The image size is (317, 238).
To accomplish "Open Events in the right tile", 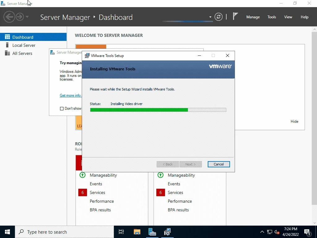I will (174, 184).
